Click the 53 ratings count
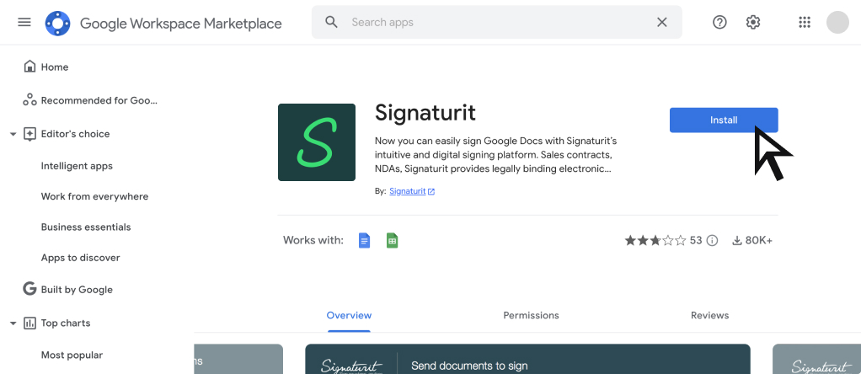This screenshot has width=861, height=374. (x=696, y=241)
